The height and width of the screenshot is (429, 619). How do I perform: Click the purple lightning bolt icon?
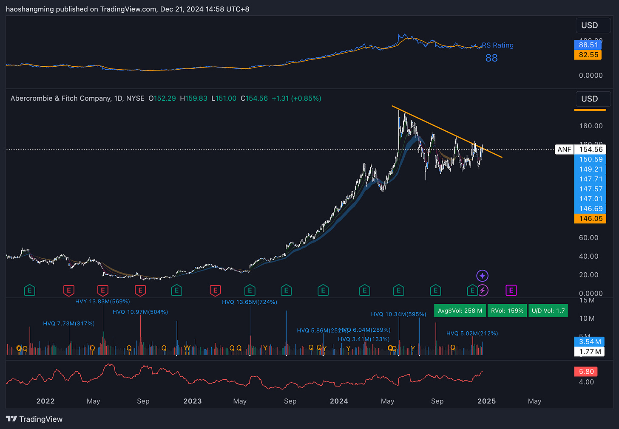click(483, 291)
